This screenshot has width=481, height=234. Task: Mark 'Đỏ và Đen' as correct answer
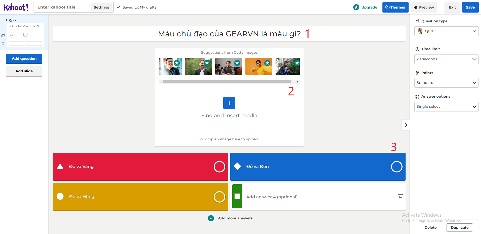pyautogui.click(x=397, y=167)
